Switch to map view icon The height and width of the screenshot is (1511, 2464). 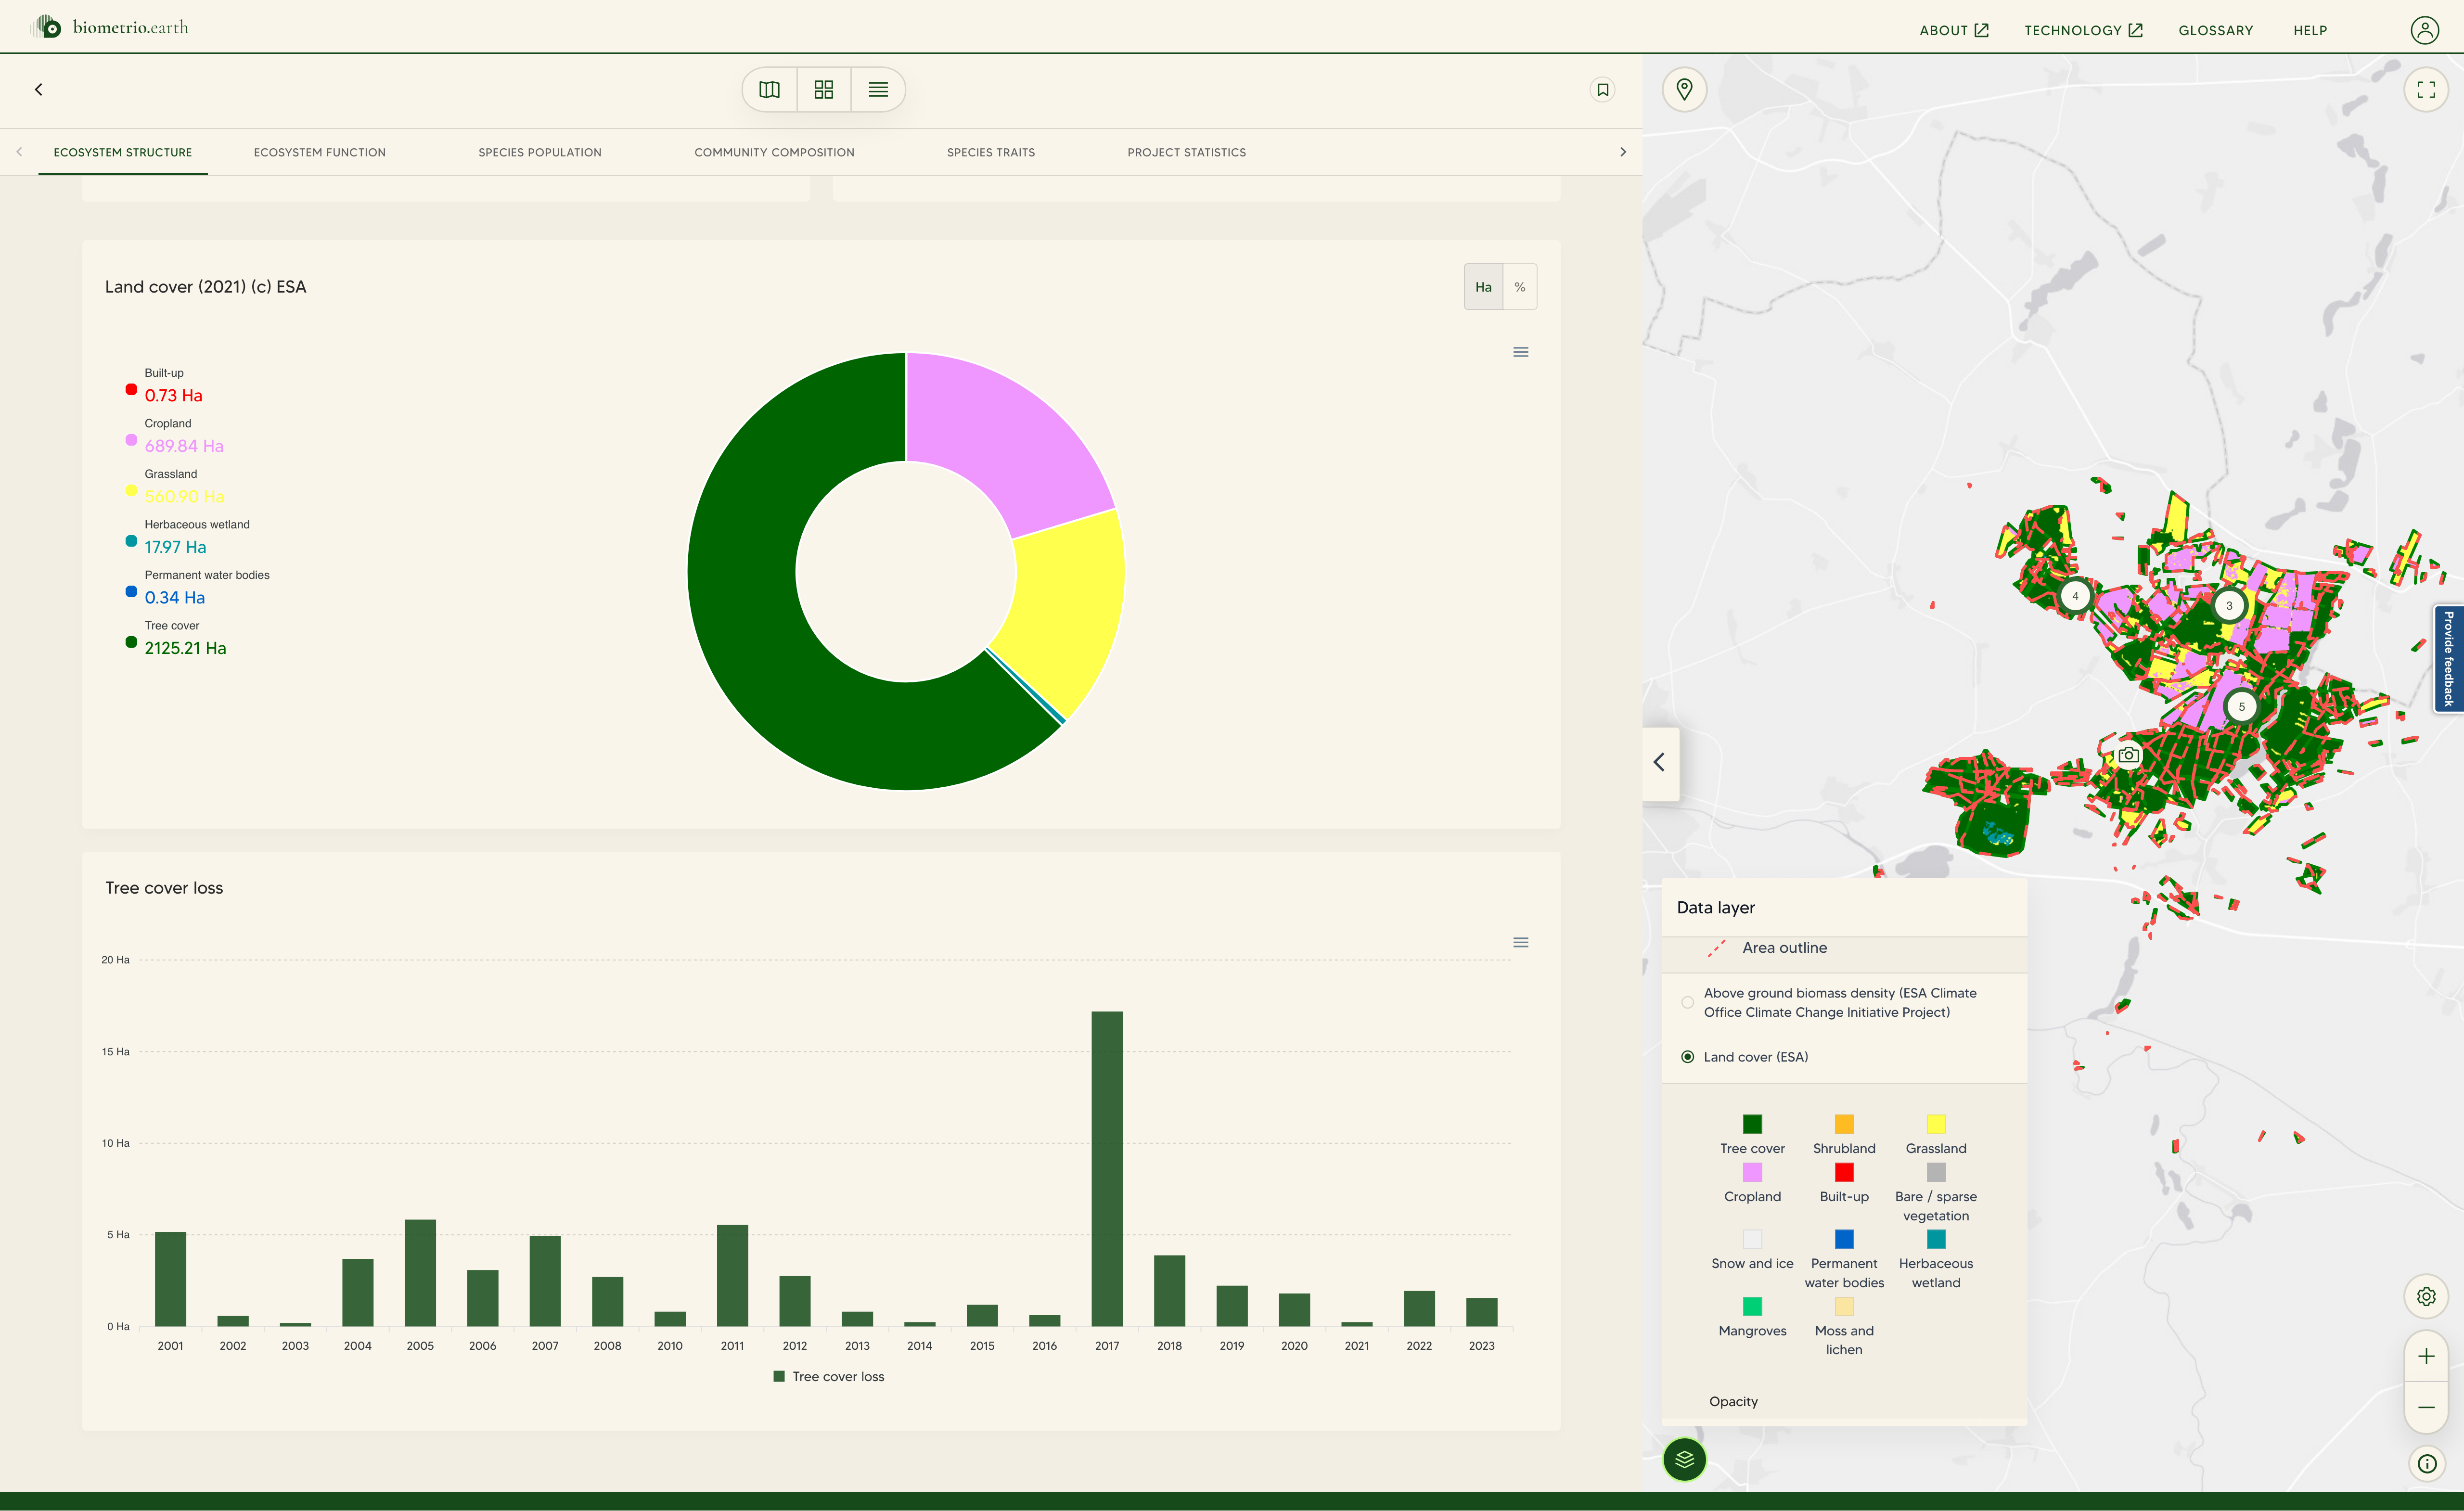pos(769,90)
